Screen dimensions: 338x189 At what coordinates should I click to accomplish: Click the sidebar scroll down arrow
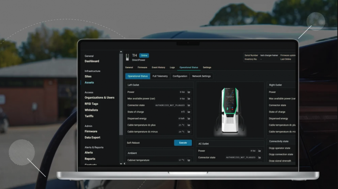(121, 164)
